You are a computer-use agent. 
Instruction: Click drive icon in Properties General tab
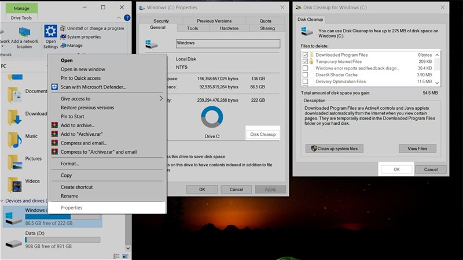[152, 44]
